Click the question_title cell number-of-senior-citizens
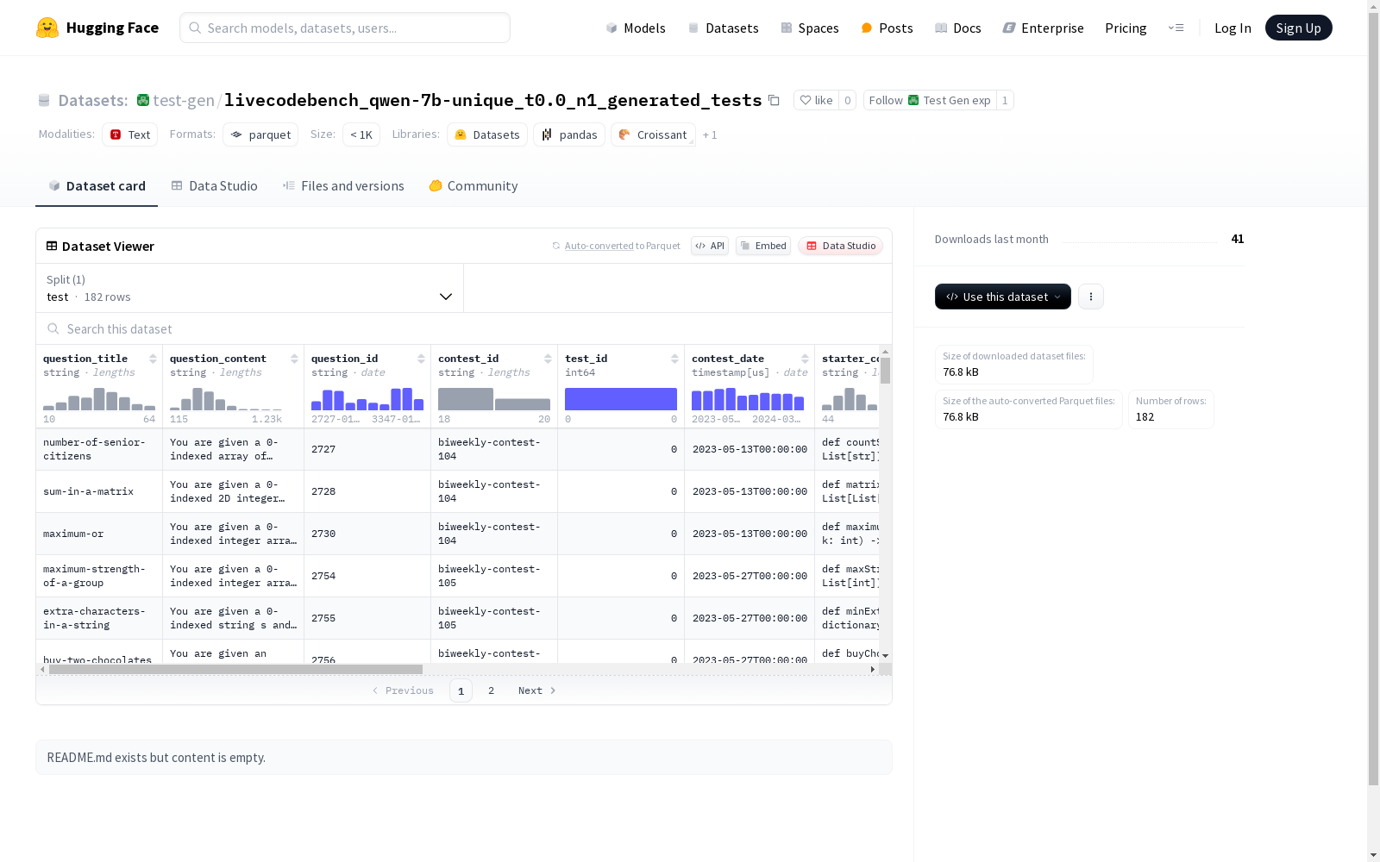The image size is (1380, 862). [x=99, y=449]
